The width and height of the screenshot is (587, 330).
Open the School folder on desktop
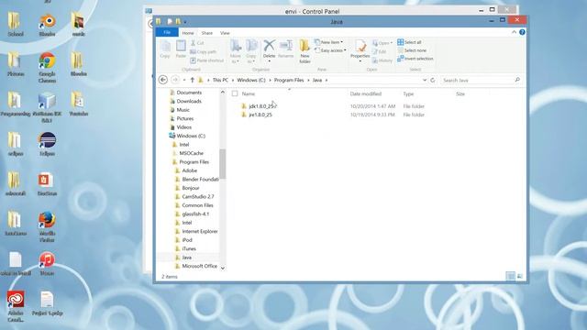(16, 25)
